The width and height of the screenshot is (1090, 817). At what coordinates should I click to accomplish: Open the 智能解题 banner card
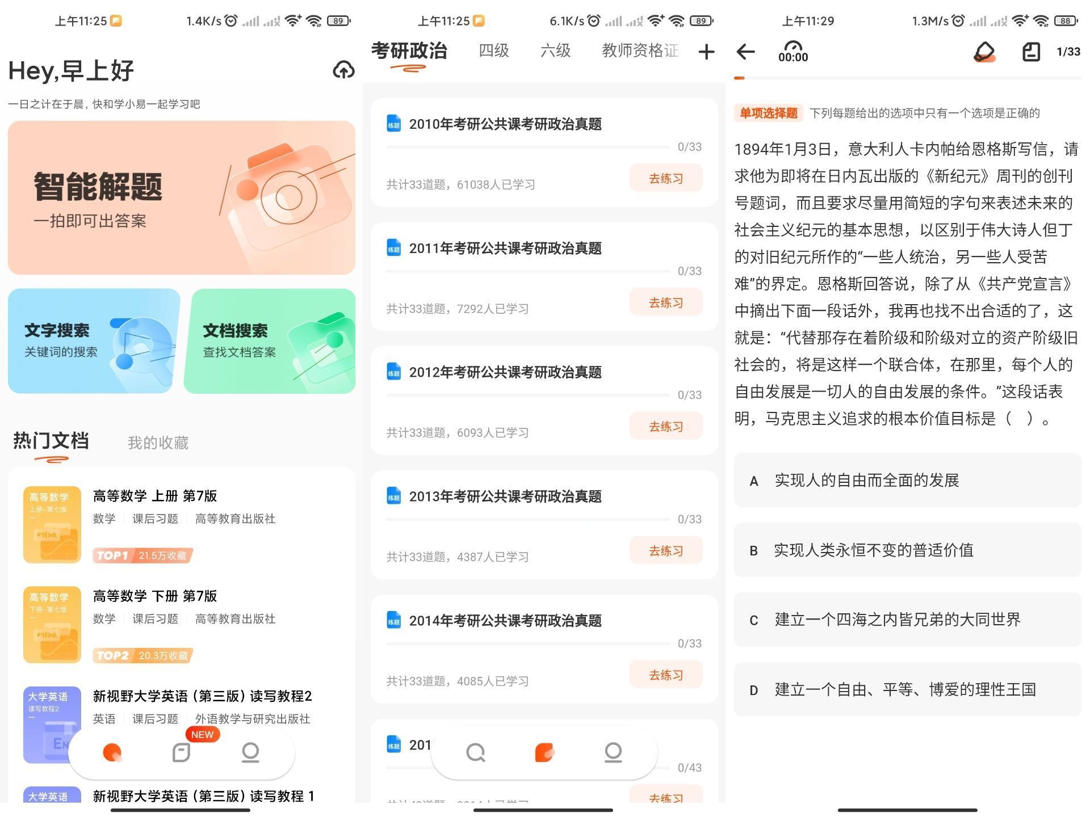click(x=182, y=197)
